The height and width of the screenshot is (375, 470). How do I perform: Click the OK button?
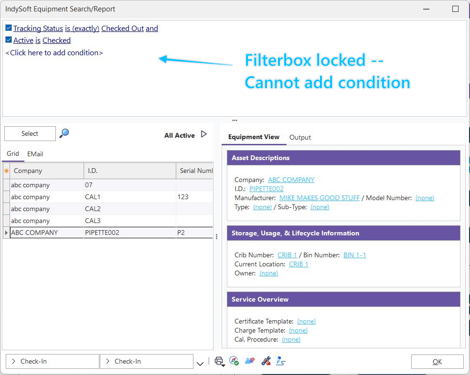coord(437,362)
